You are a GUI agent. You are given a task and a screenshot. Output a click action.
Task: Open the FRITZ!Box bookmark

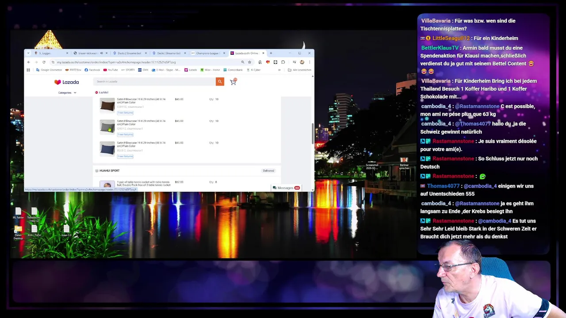[73, 70]
